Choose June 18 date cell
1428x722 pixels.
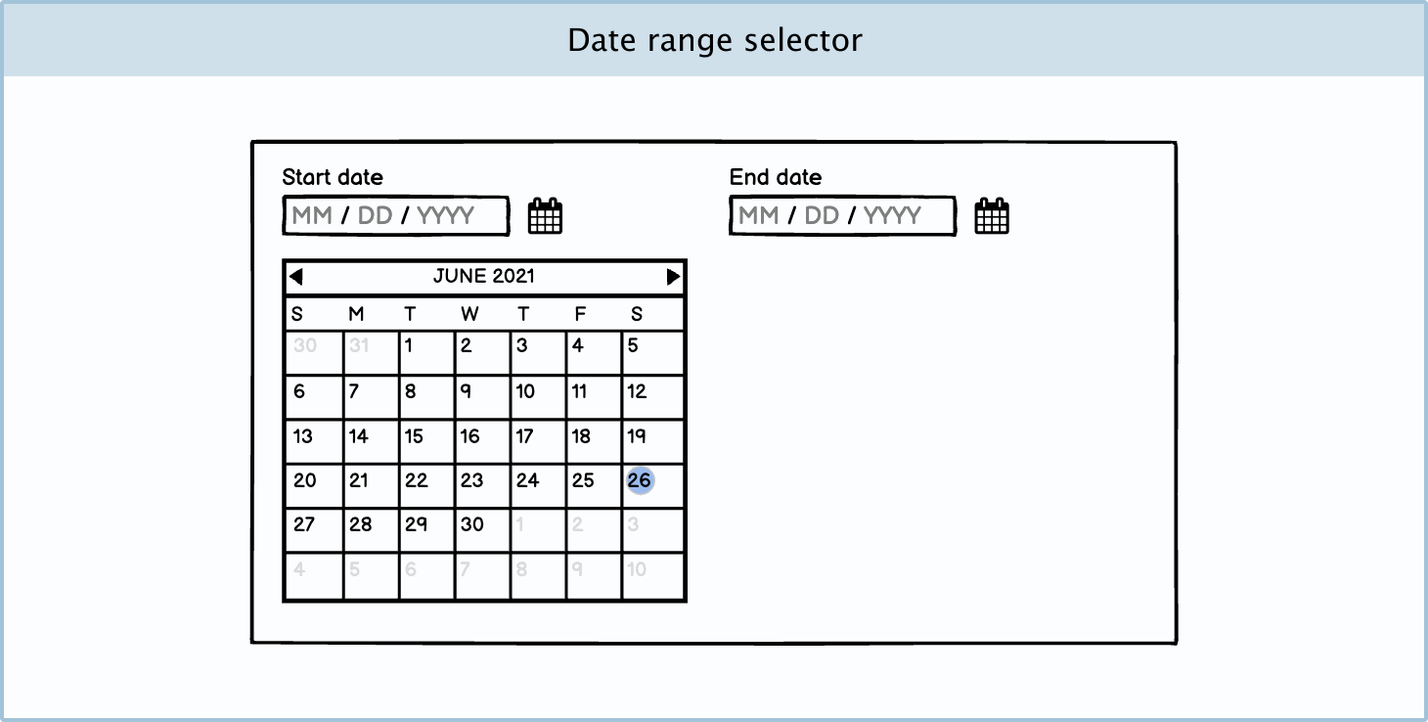(x=594, y=441)
